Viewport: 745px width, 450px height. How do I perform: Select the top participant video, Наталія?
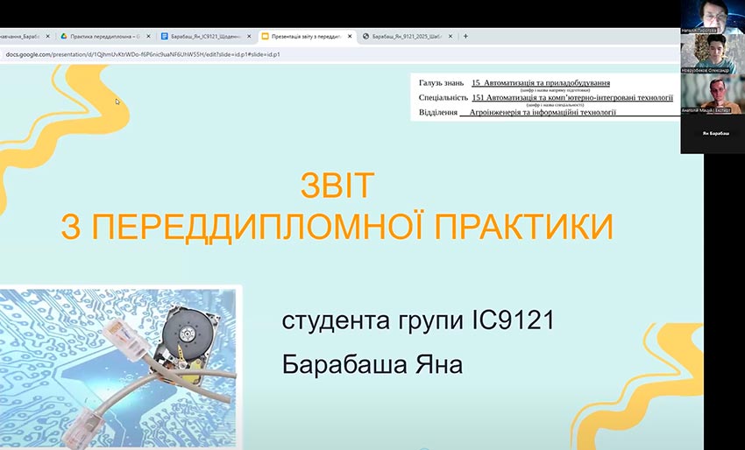(712, 17)
